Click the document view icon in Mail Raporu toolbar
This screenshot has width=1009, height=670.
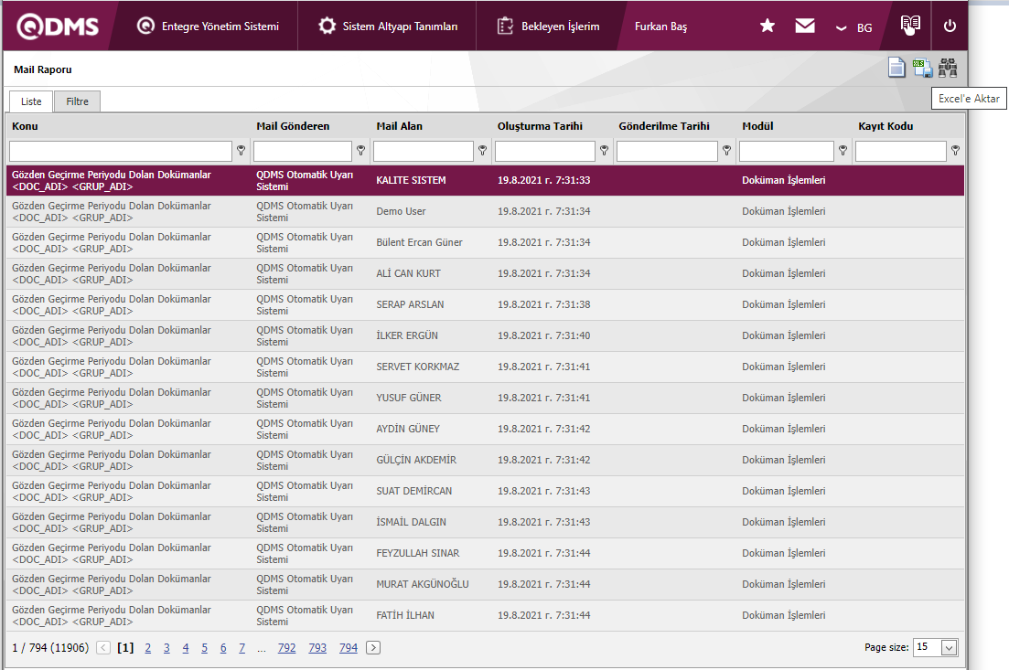[x=897, y=68]
